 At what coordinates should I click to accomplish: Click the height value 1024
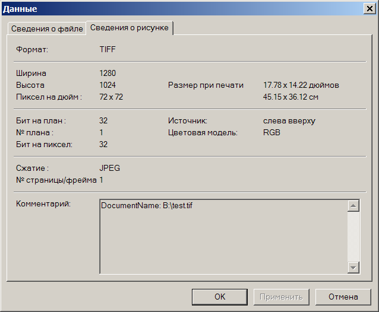click(108, 85)
